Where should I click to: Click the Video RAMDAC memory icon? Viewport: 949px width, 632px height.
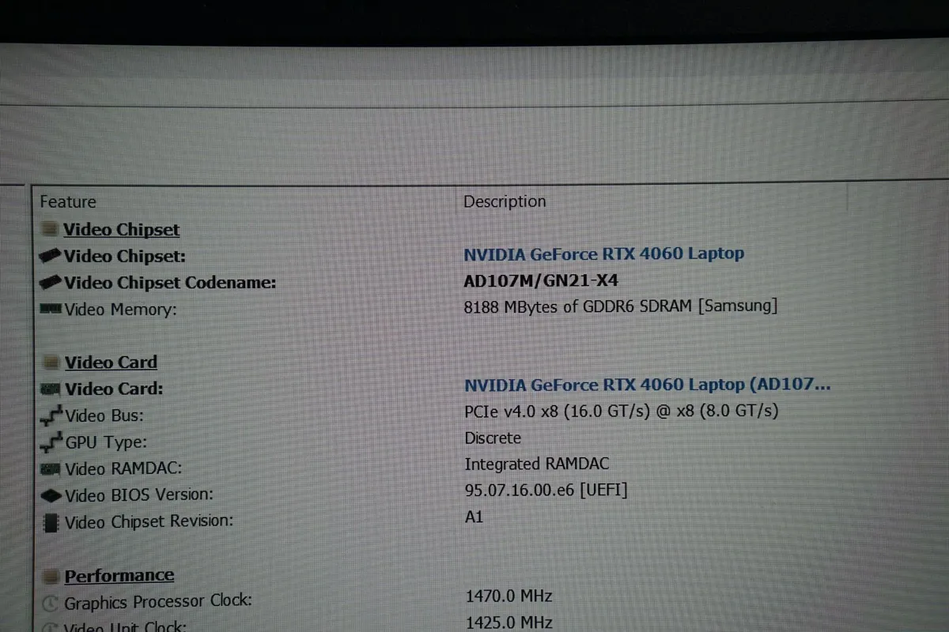point(51,468)
